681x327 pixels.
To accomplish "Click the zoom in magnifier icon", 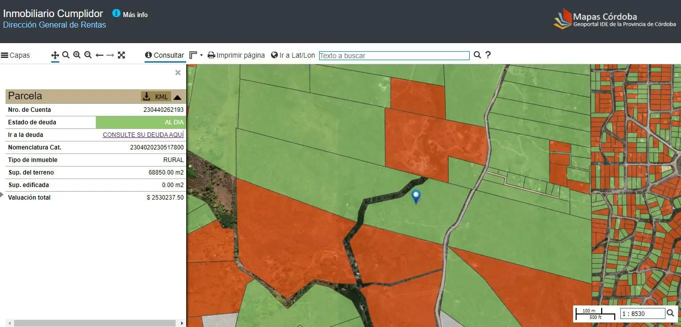I will 77,55.
